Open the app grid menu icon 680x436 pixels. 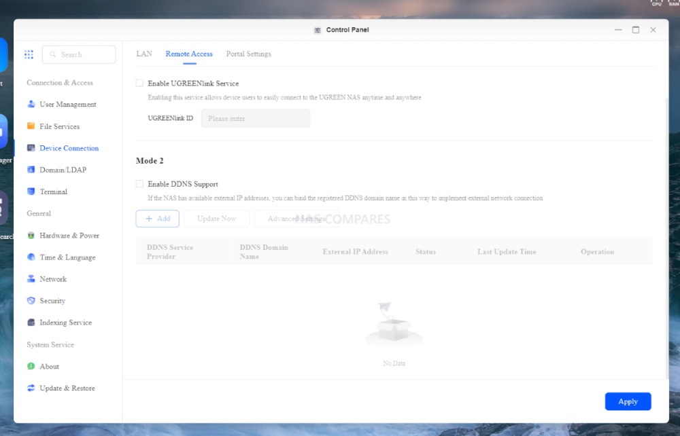pos(29,54)
